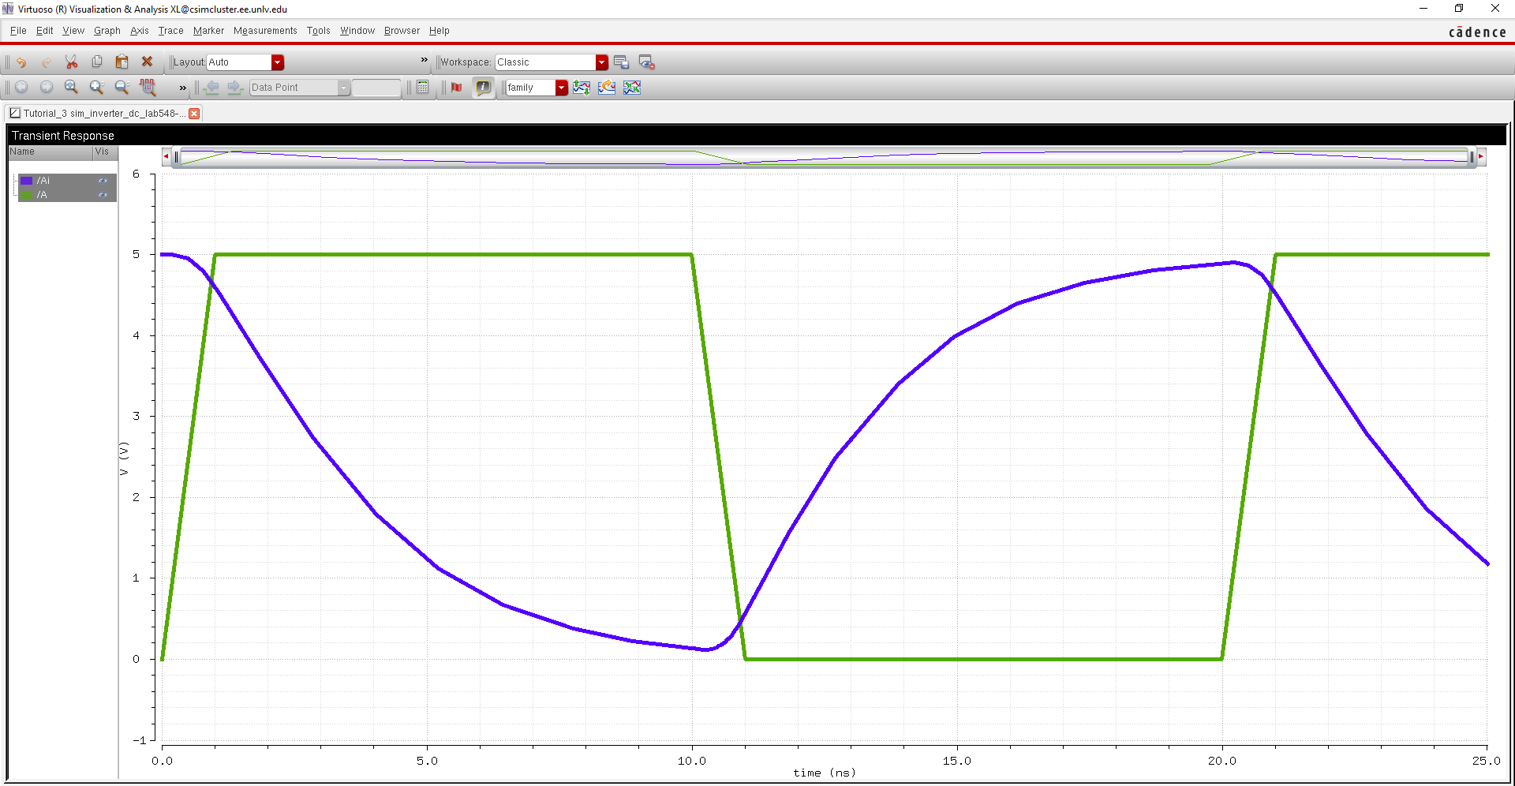
Task: Expand the Workspace Classic dropdown
Action: [602, 62]
